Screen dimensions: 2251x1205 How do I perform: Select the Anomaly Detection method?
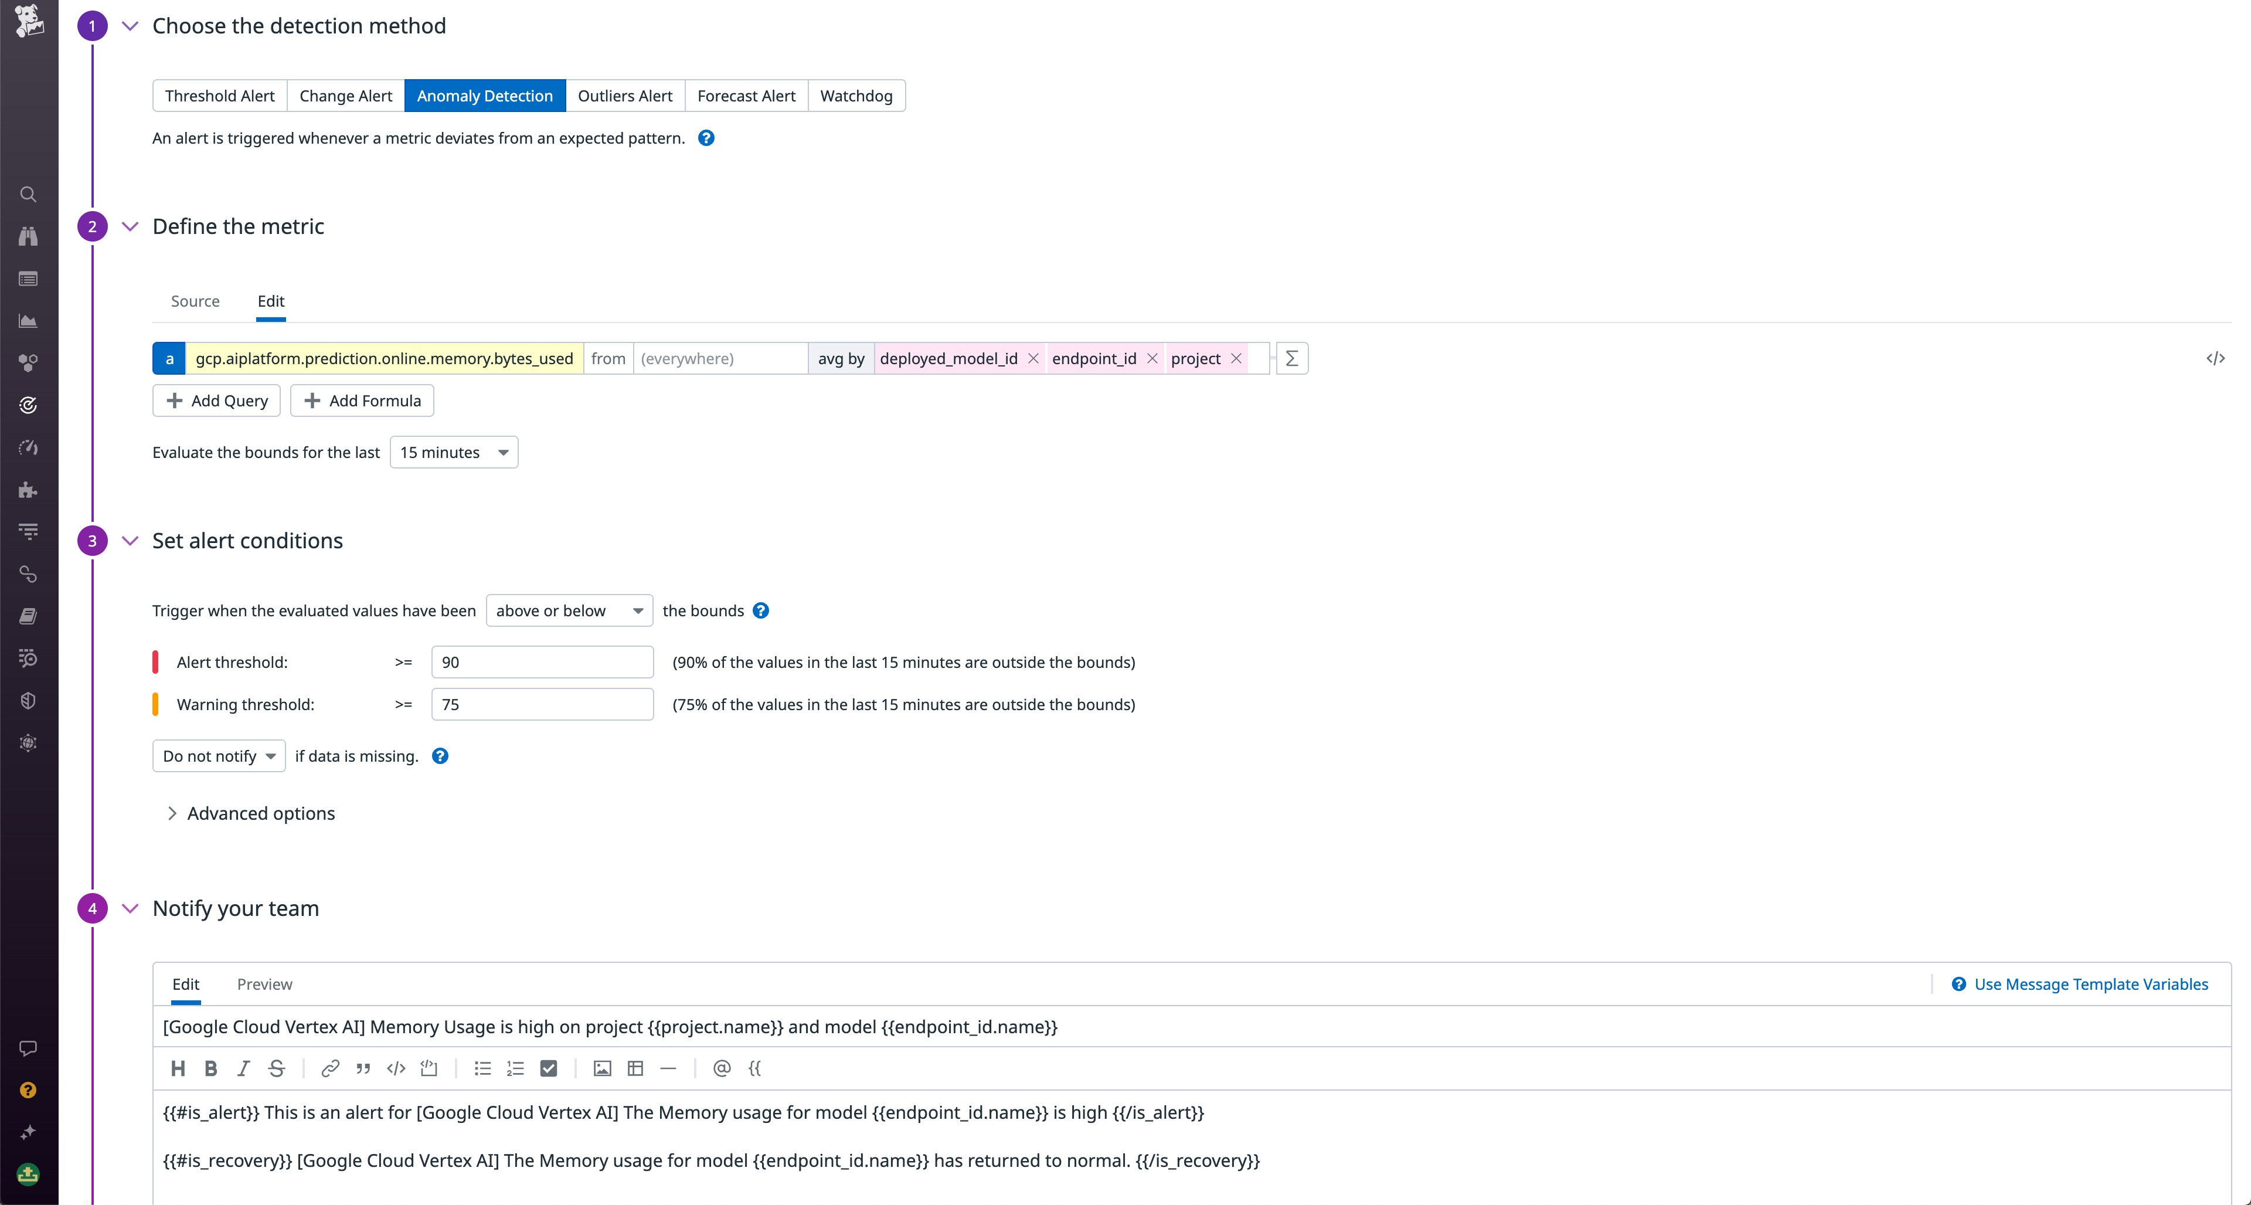(485, 95)
